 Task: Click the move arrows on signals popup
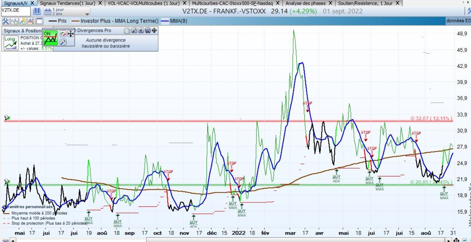pyautogui.click(x=71, y=34)
